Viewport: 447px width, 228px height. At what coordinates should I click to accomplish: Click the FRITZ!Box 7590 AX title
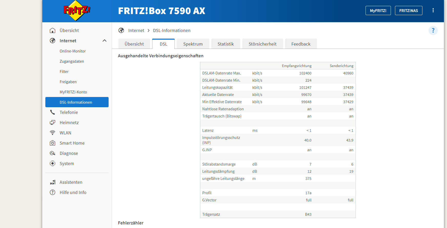pos(162,11)
